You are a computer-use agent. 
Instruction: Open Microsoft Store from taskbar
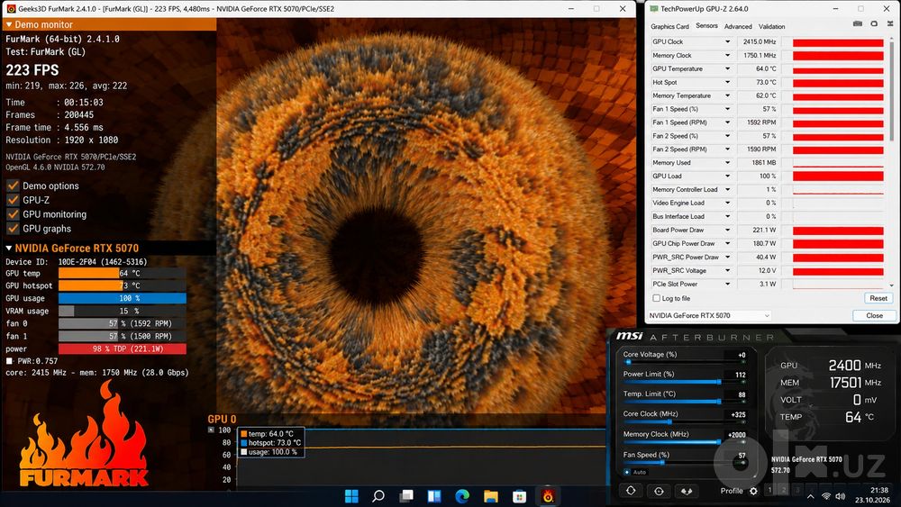(x=519, y=496)
